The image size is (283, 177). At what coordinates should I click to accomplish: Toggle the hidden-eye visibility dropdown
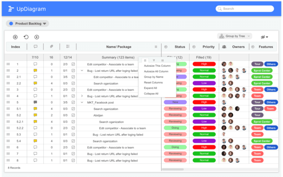click(264, 37)
